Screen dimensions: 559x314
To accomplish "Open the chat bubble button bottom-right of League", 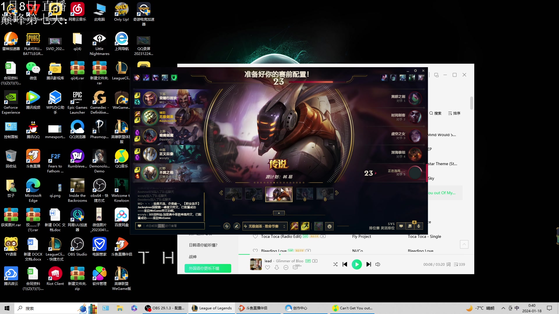I will point(401,226).
